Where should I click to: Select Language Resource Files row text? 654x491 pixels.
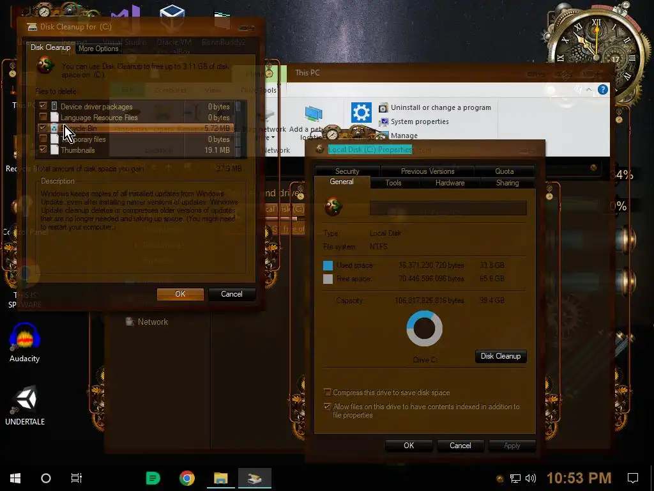click(99, 118)
